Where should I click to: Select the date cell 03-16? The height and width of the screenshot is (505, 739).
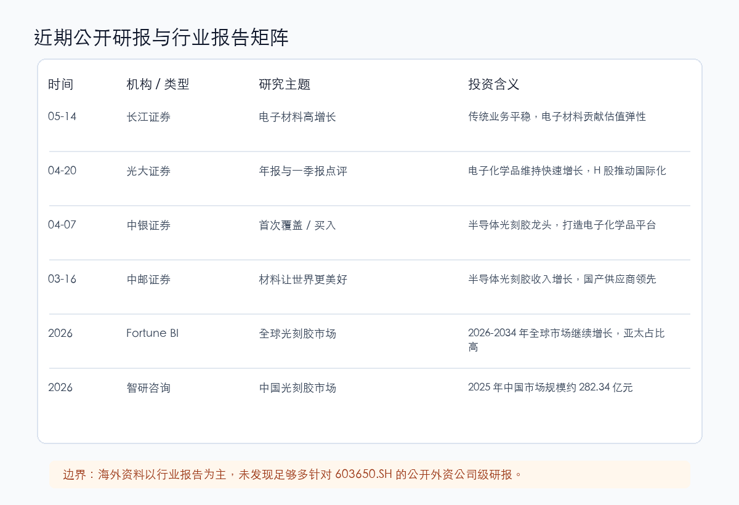pyautogui.click(x=62, y=279)
